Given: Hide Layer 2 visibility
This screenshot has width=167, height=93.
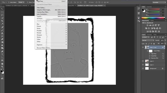Looking at the screenshot, I should (x=143, y=61).
